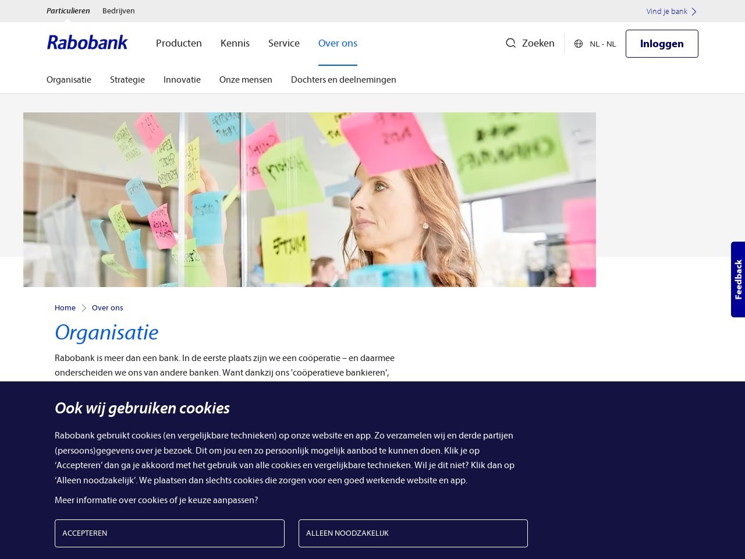Expand the Producten menu
The image size is (745, 559).
pyautogui.click(x=179, y=43)
